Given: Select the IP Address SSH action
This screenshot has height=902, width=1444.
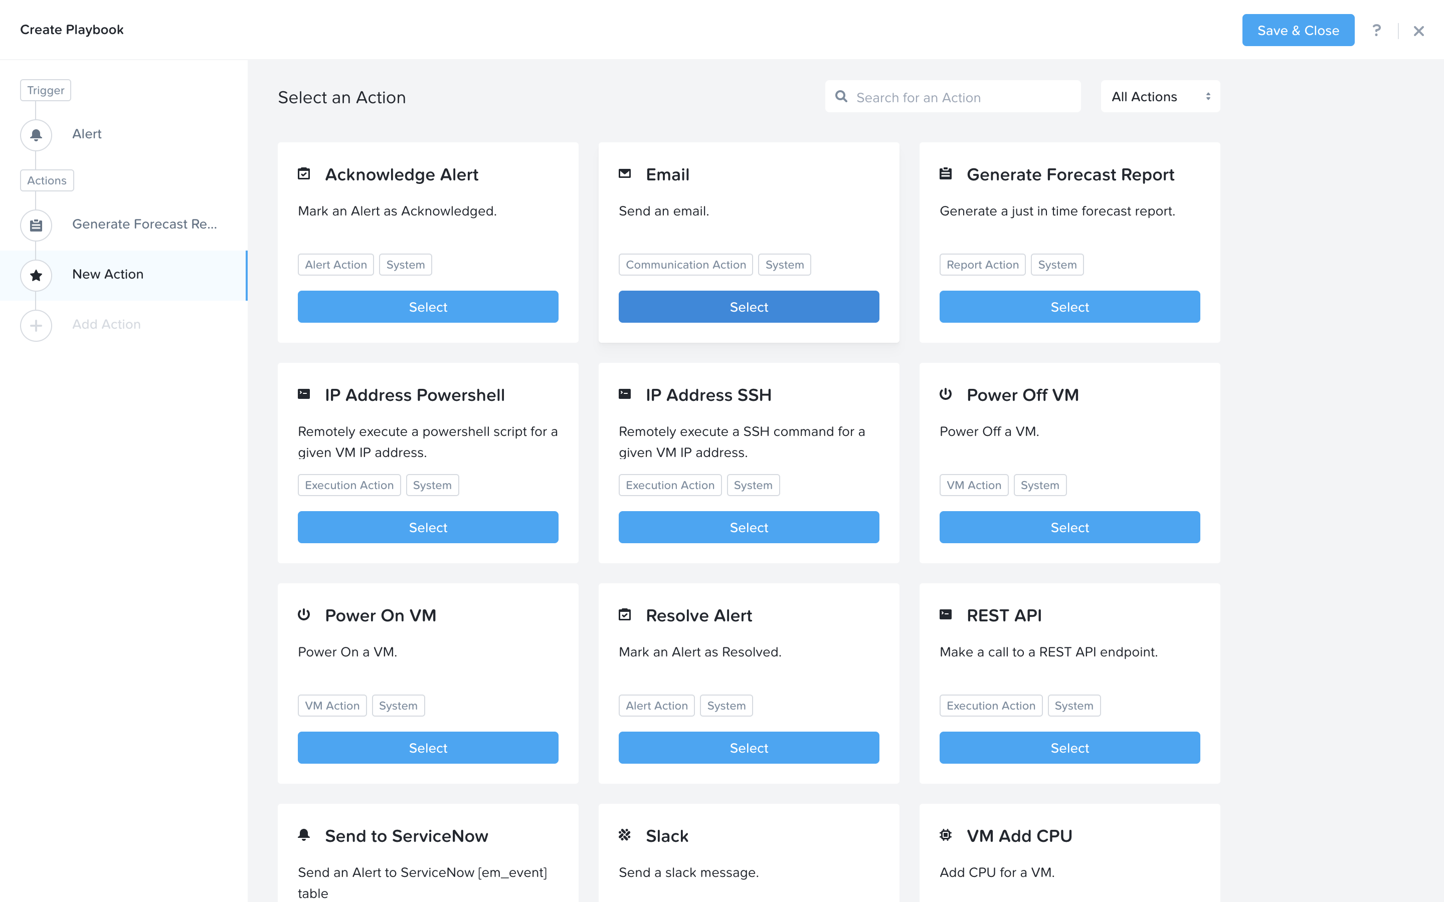Looking at the screenshot, I should click(749, 527).
